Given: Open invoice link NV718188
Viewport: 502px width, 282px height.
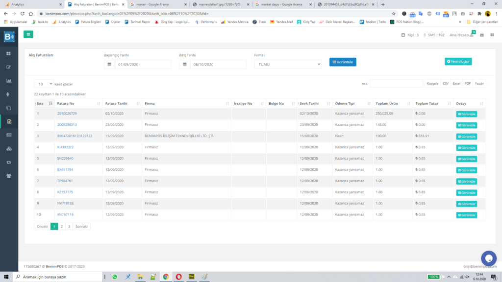Looking at the screenshot, I should click(65, 203).
